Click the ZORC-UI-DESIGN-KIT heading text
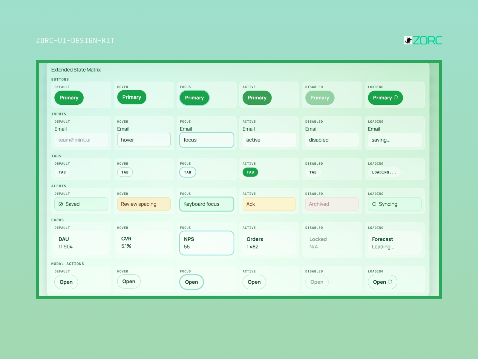This screenshot has width=478, height=359. 75,41
